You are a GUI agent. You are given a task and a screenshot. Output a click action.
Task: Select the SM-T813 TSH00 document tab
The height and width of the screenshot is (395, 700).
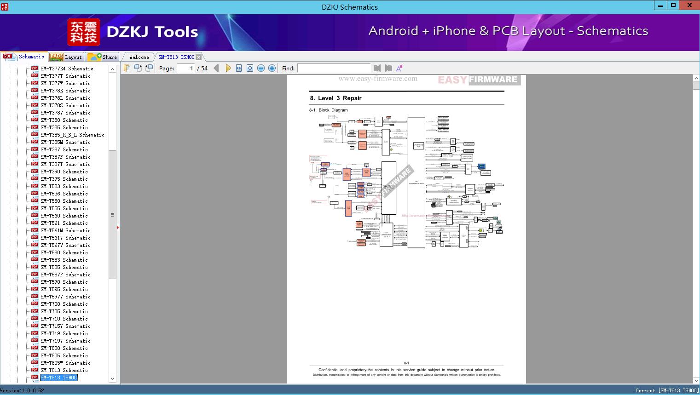176,57
